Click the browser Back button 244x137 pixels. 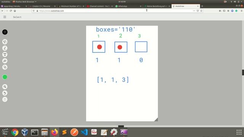point(3,11)
